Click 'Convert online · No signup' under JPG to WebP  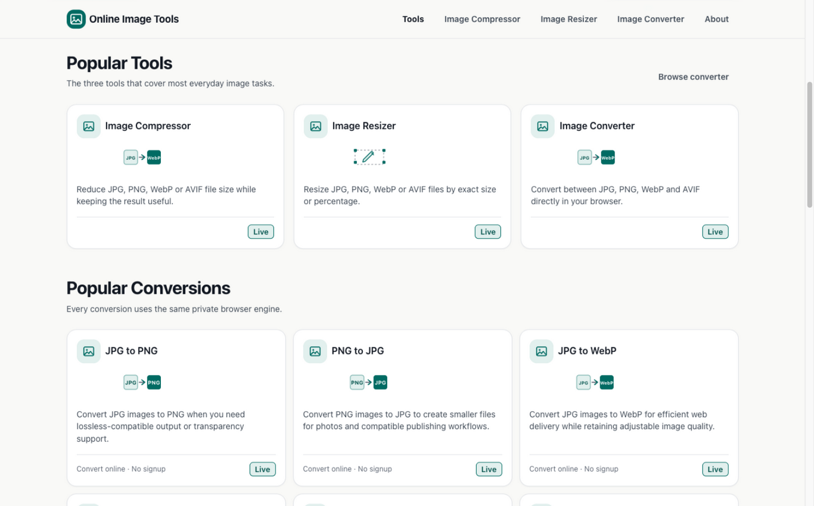574,469
